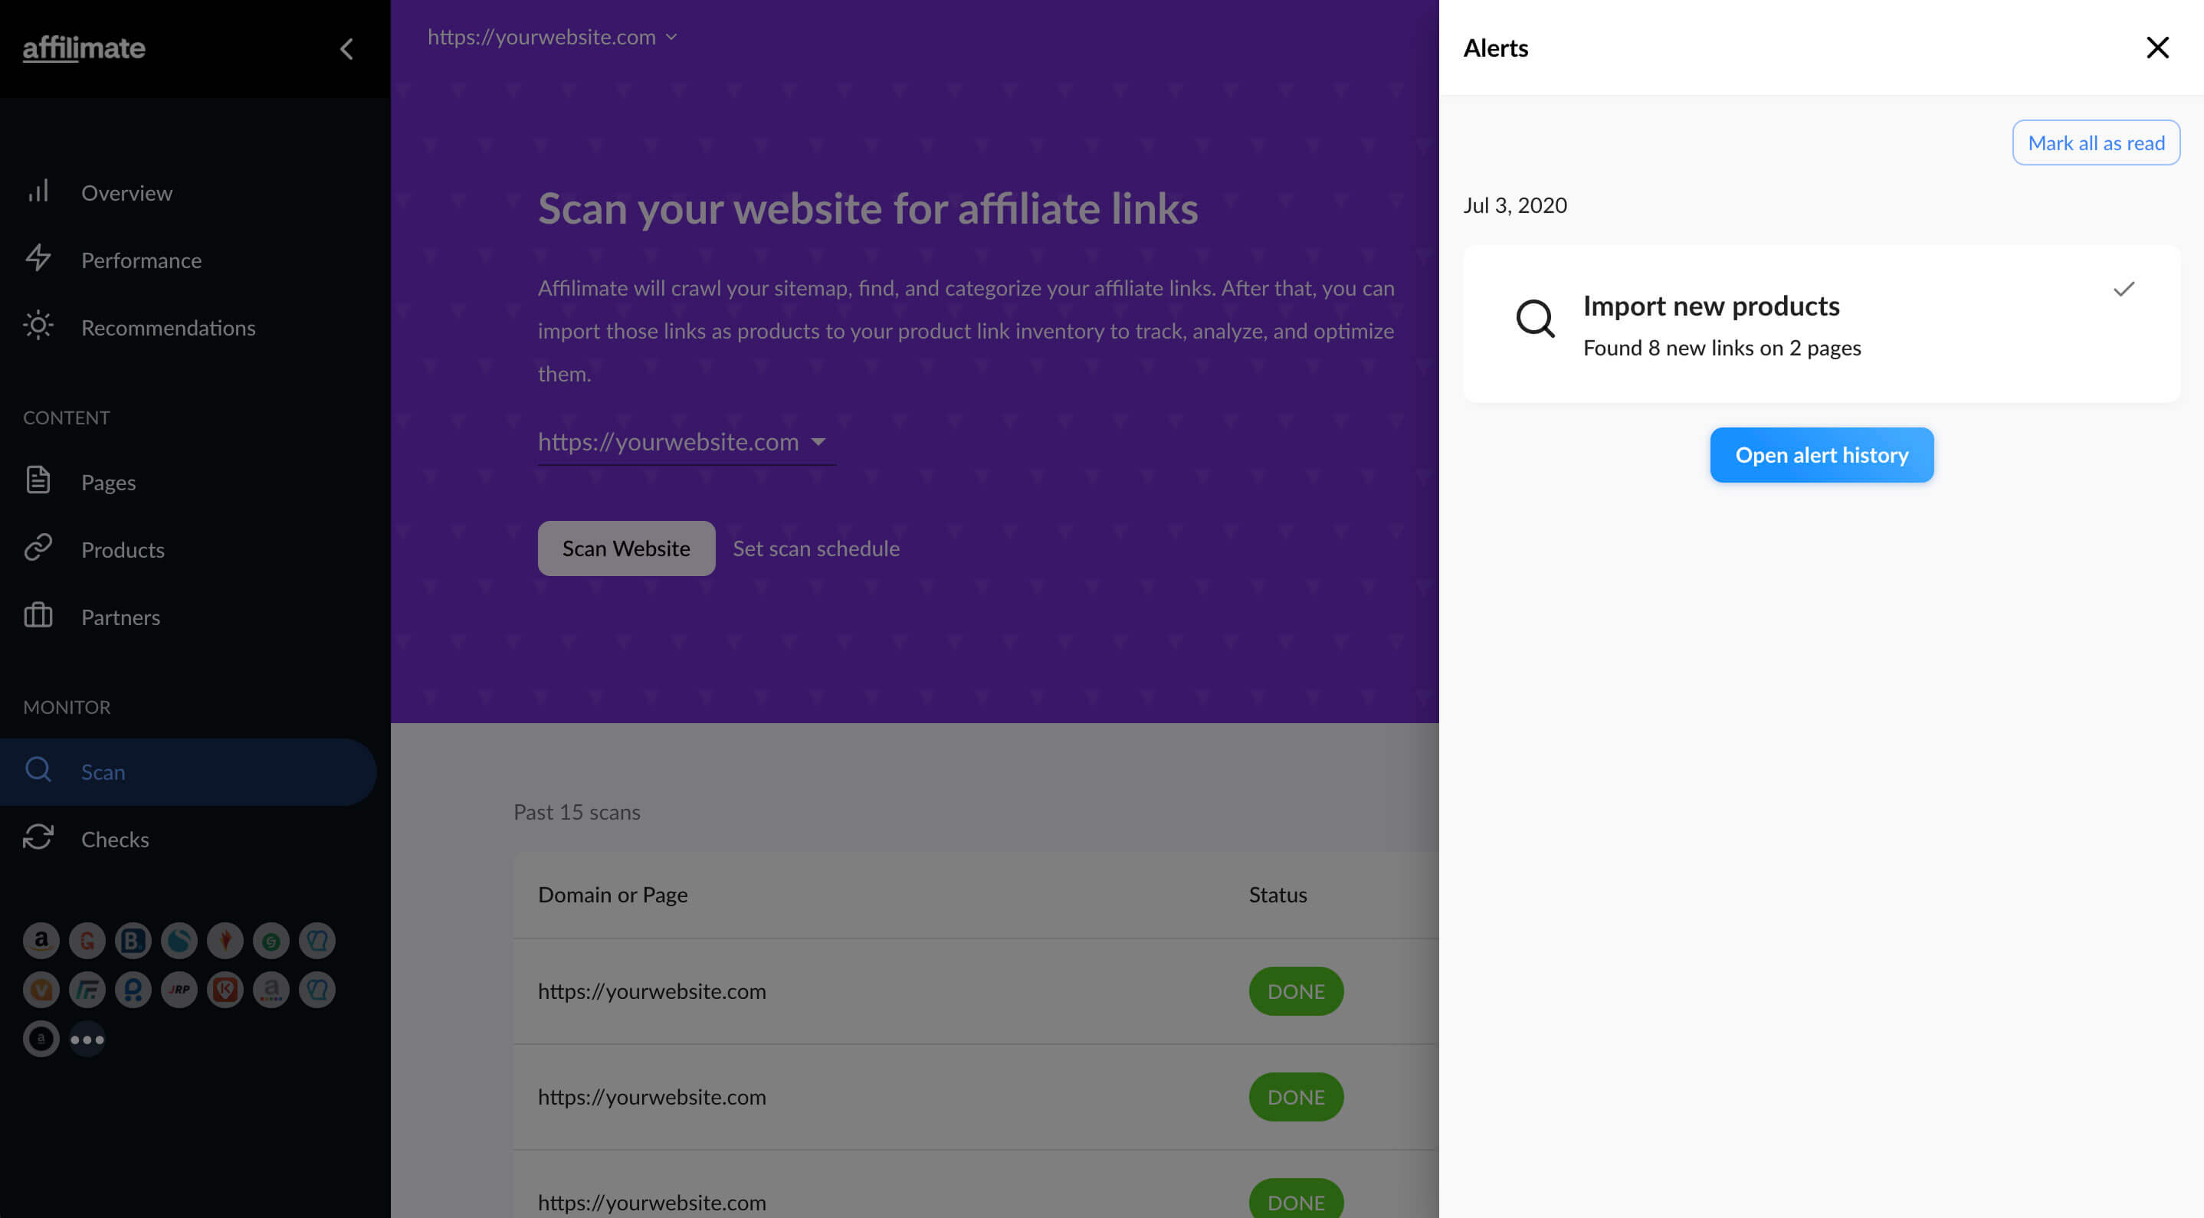Select Set scan schedule link
2204x1218 pixels.
coord(818,548)
